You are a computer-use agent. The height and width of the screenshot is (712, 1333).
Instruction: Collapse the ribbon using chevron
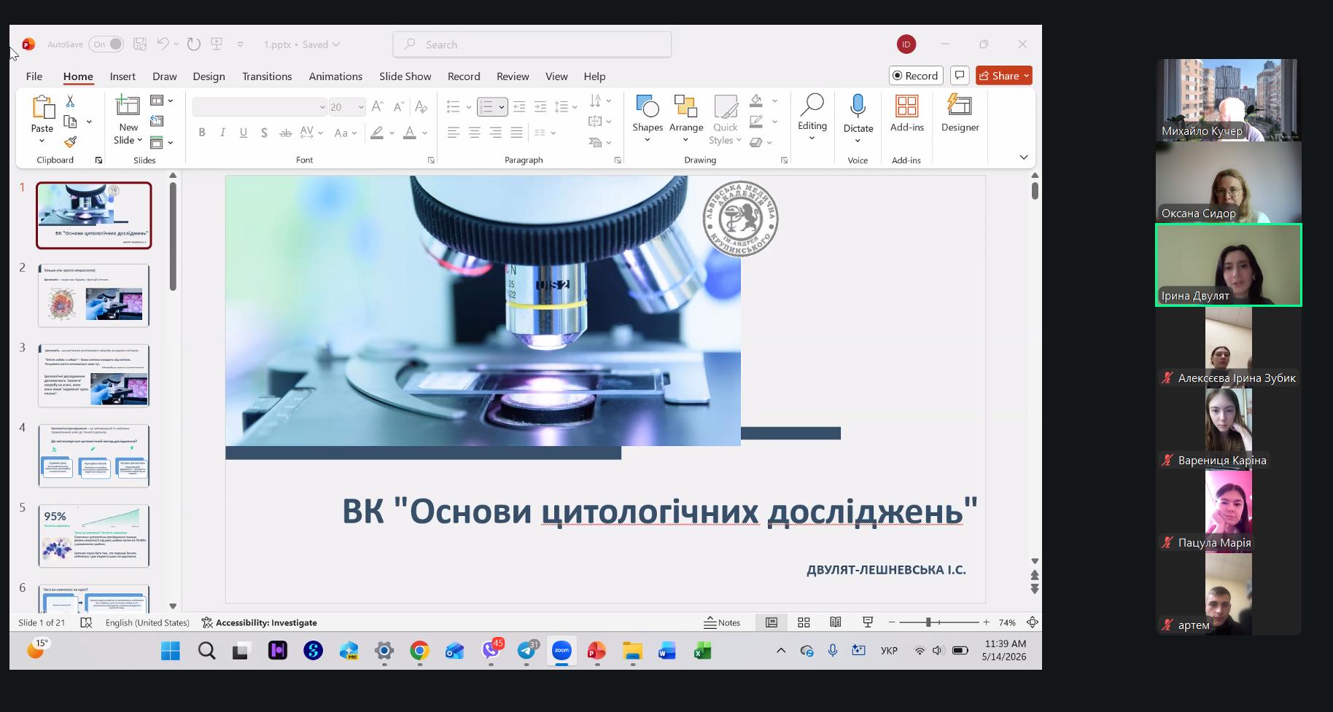pyautogui.click(x=1023, y=157)
